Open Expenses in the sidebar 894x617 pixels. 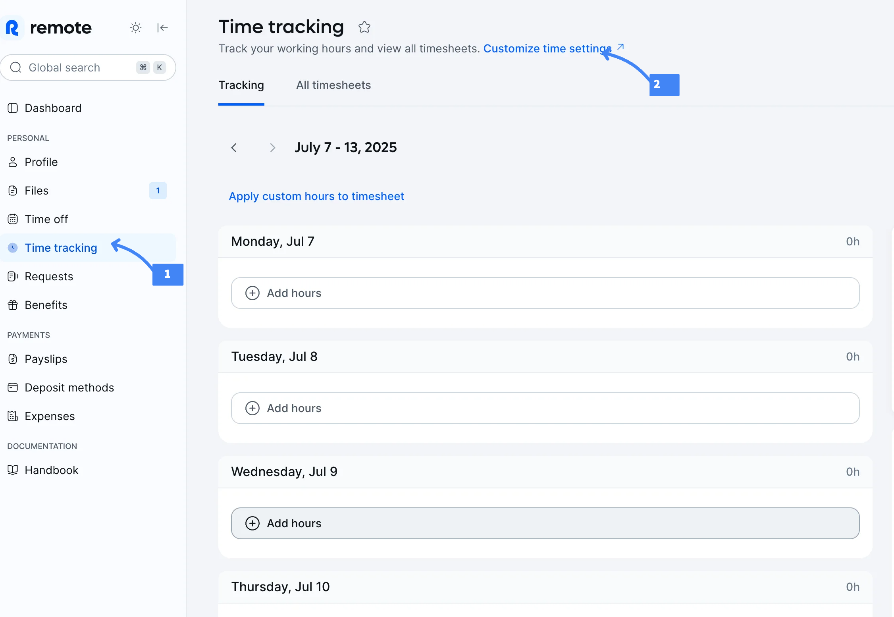tap(50, 416)
